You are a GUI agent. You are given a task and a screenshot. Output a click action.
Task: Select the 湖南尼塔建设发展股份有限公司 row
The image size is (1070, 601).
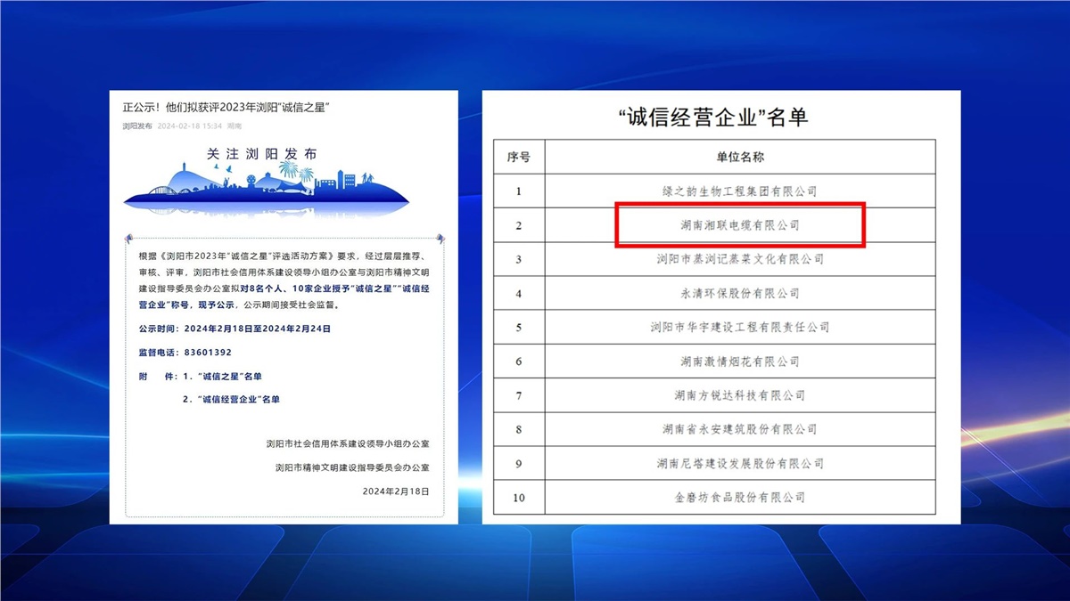(x=739, y=463)
